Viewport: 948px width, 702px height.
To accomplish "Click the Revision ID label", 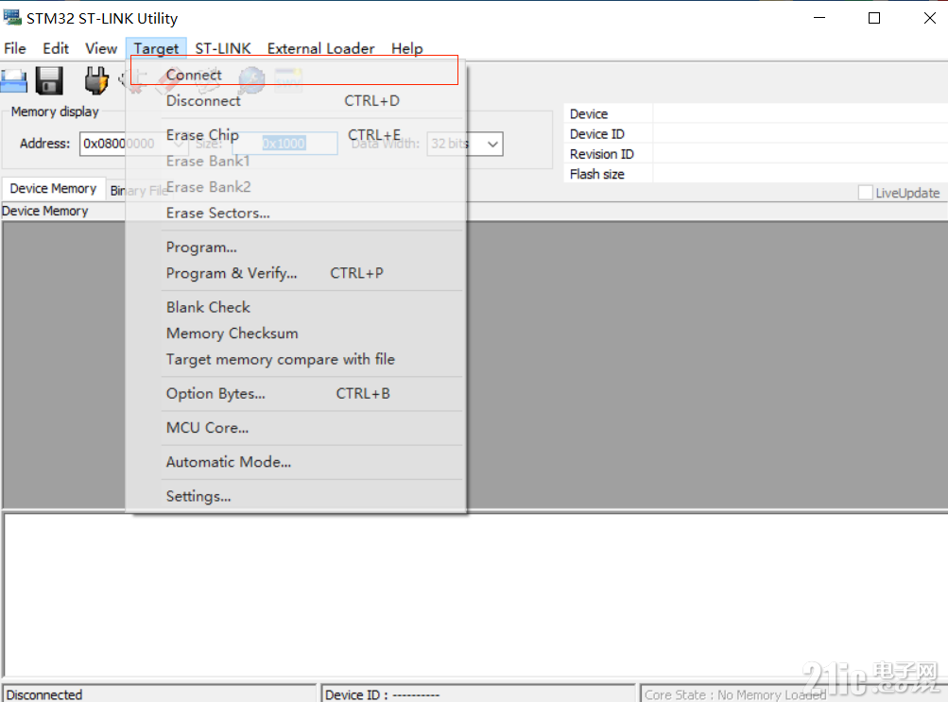I will point(601,154).
